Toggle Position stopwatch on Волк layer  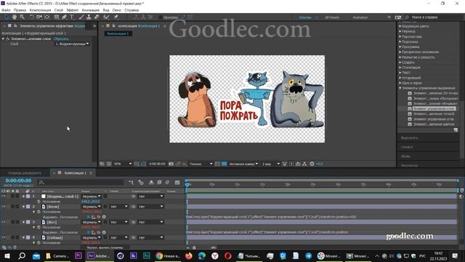click(x=39, y=212)
